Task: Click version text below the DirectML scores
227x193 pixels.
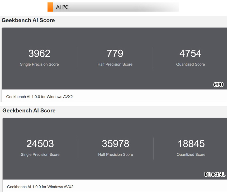Action: 40,187
